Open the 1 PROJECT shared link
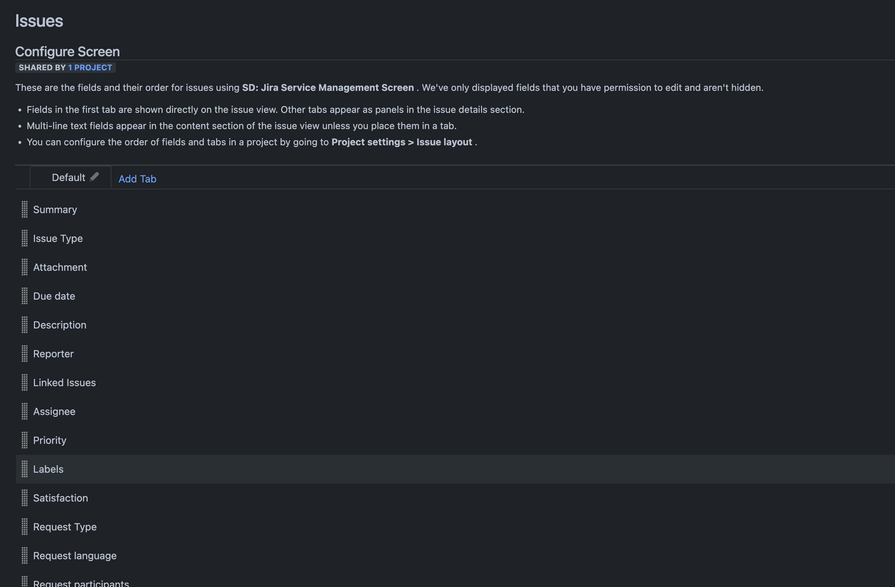This screenshot has width=895, height=587. coord(90,68)
